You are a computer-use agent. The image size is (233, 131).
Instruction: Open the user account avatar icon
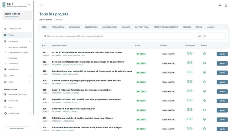coord(226,5)
